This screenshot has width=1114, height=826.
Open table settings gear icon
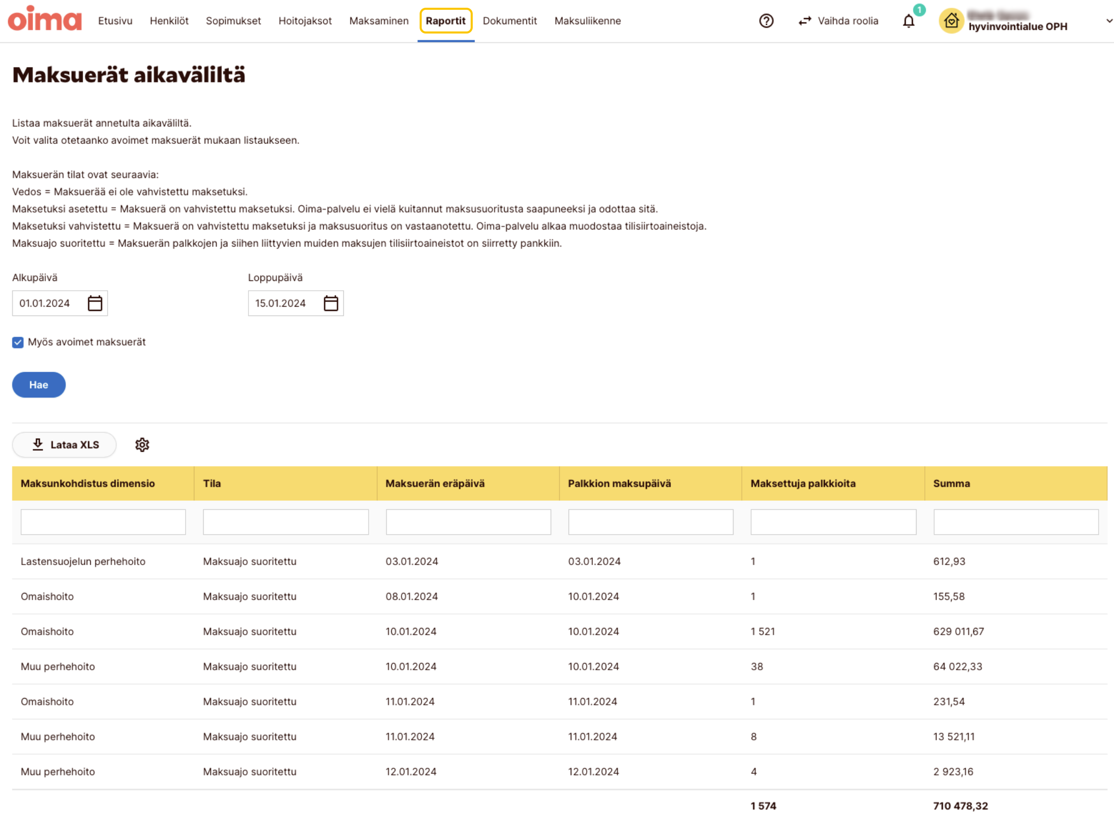click(142, 444)
